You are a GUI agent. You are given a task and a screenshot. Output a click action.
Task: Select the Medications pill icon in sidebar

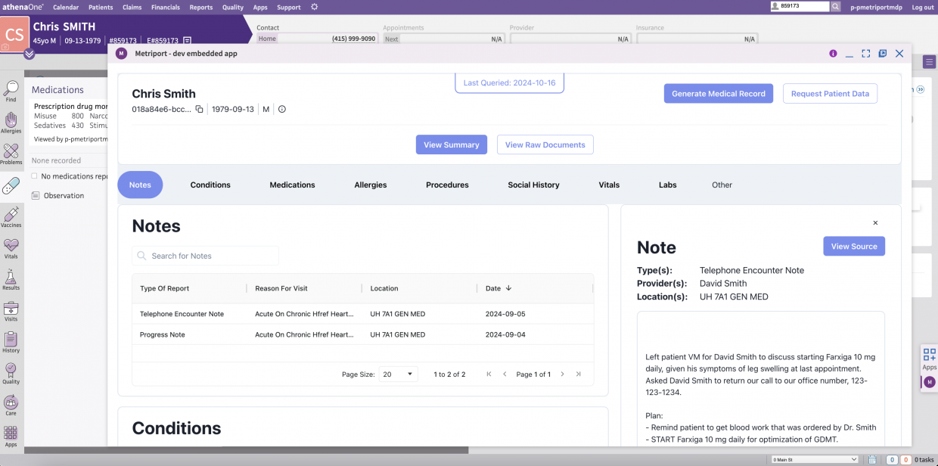click(11, 185)
